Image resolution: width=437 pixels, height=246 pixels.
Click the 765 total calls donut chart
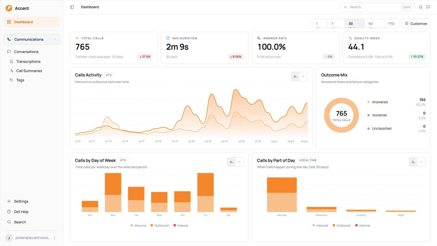pyautogui.click(x=341, y=115)
